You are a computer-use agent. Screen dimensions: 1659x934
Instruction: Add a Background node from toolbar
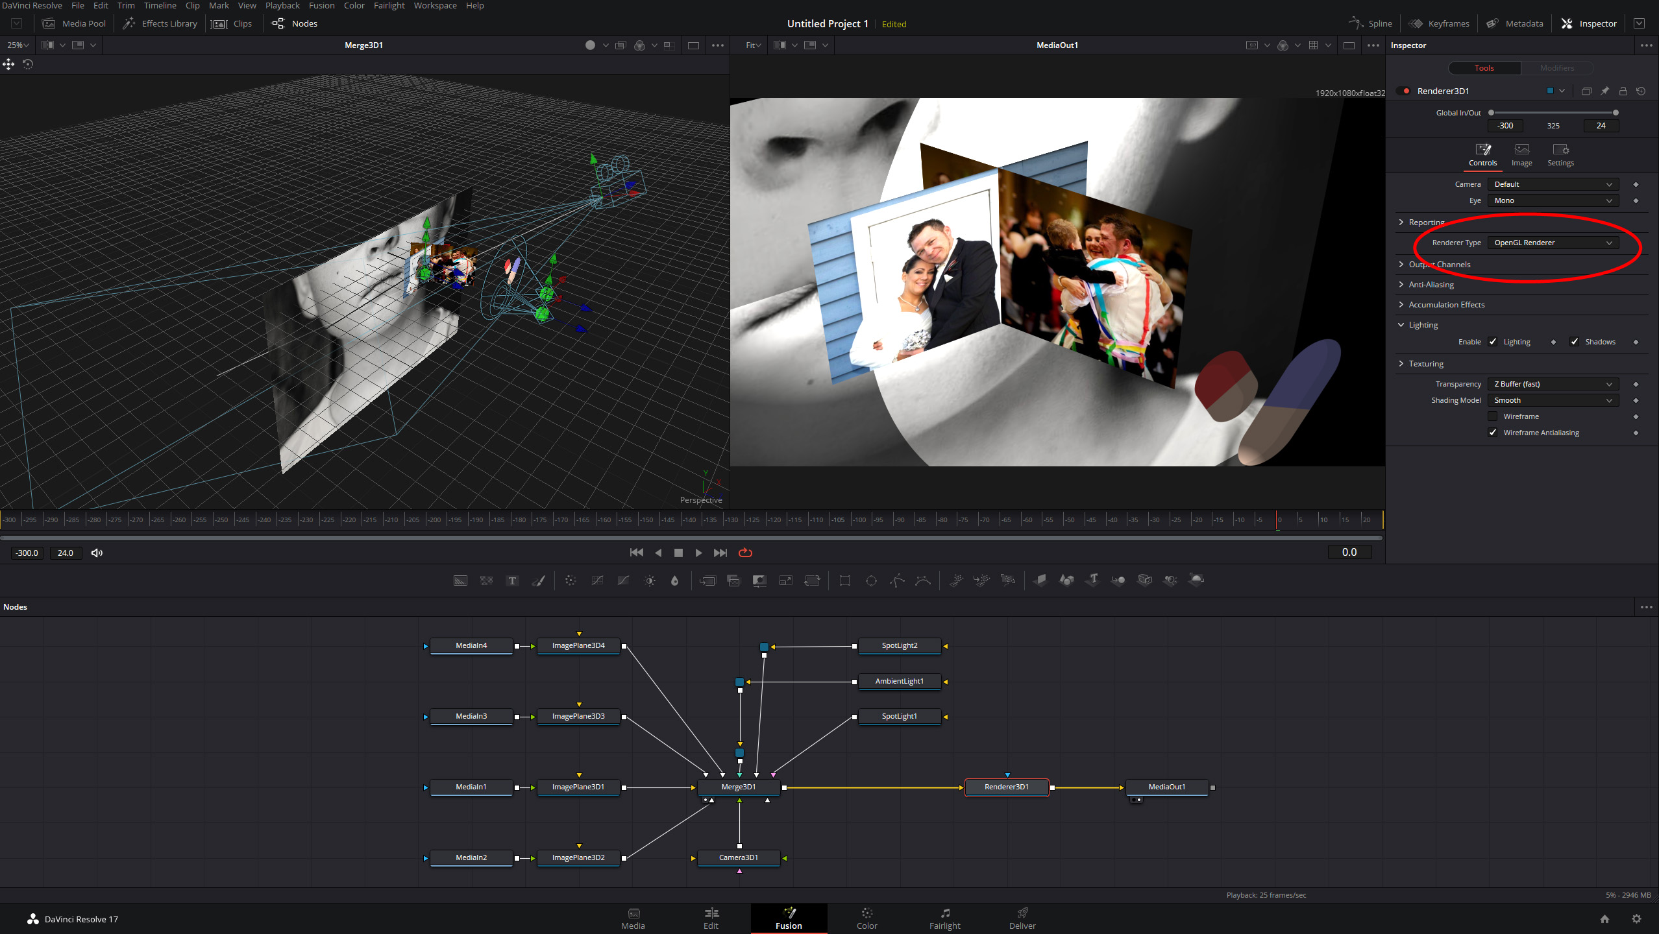point(460,581)
